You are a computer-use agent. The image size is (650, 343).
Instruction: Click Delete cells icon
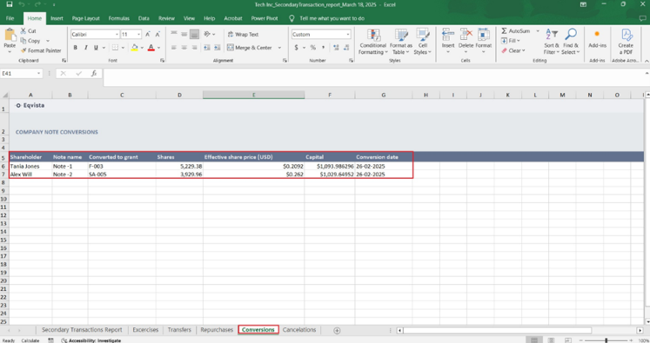466,35
